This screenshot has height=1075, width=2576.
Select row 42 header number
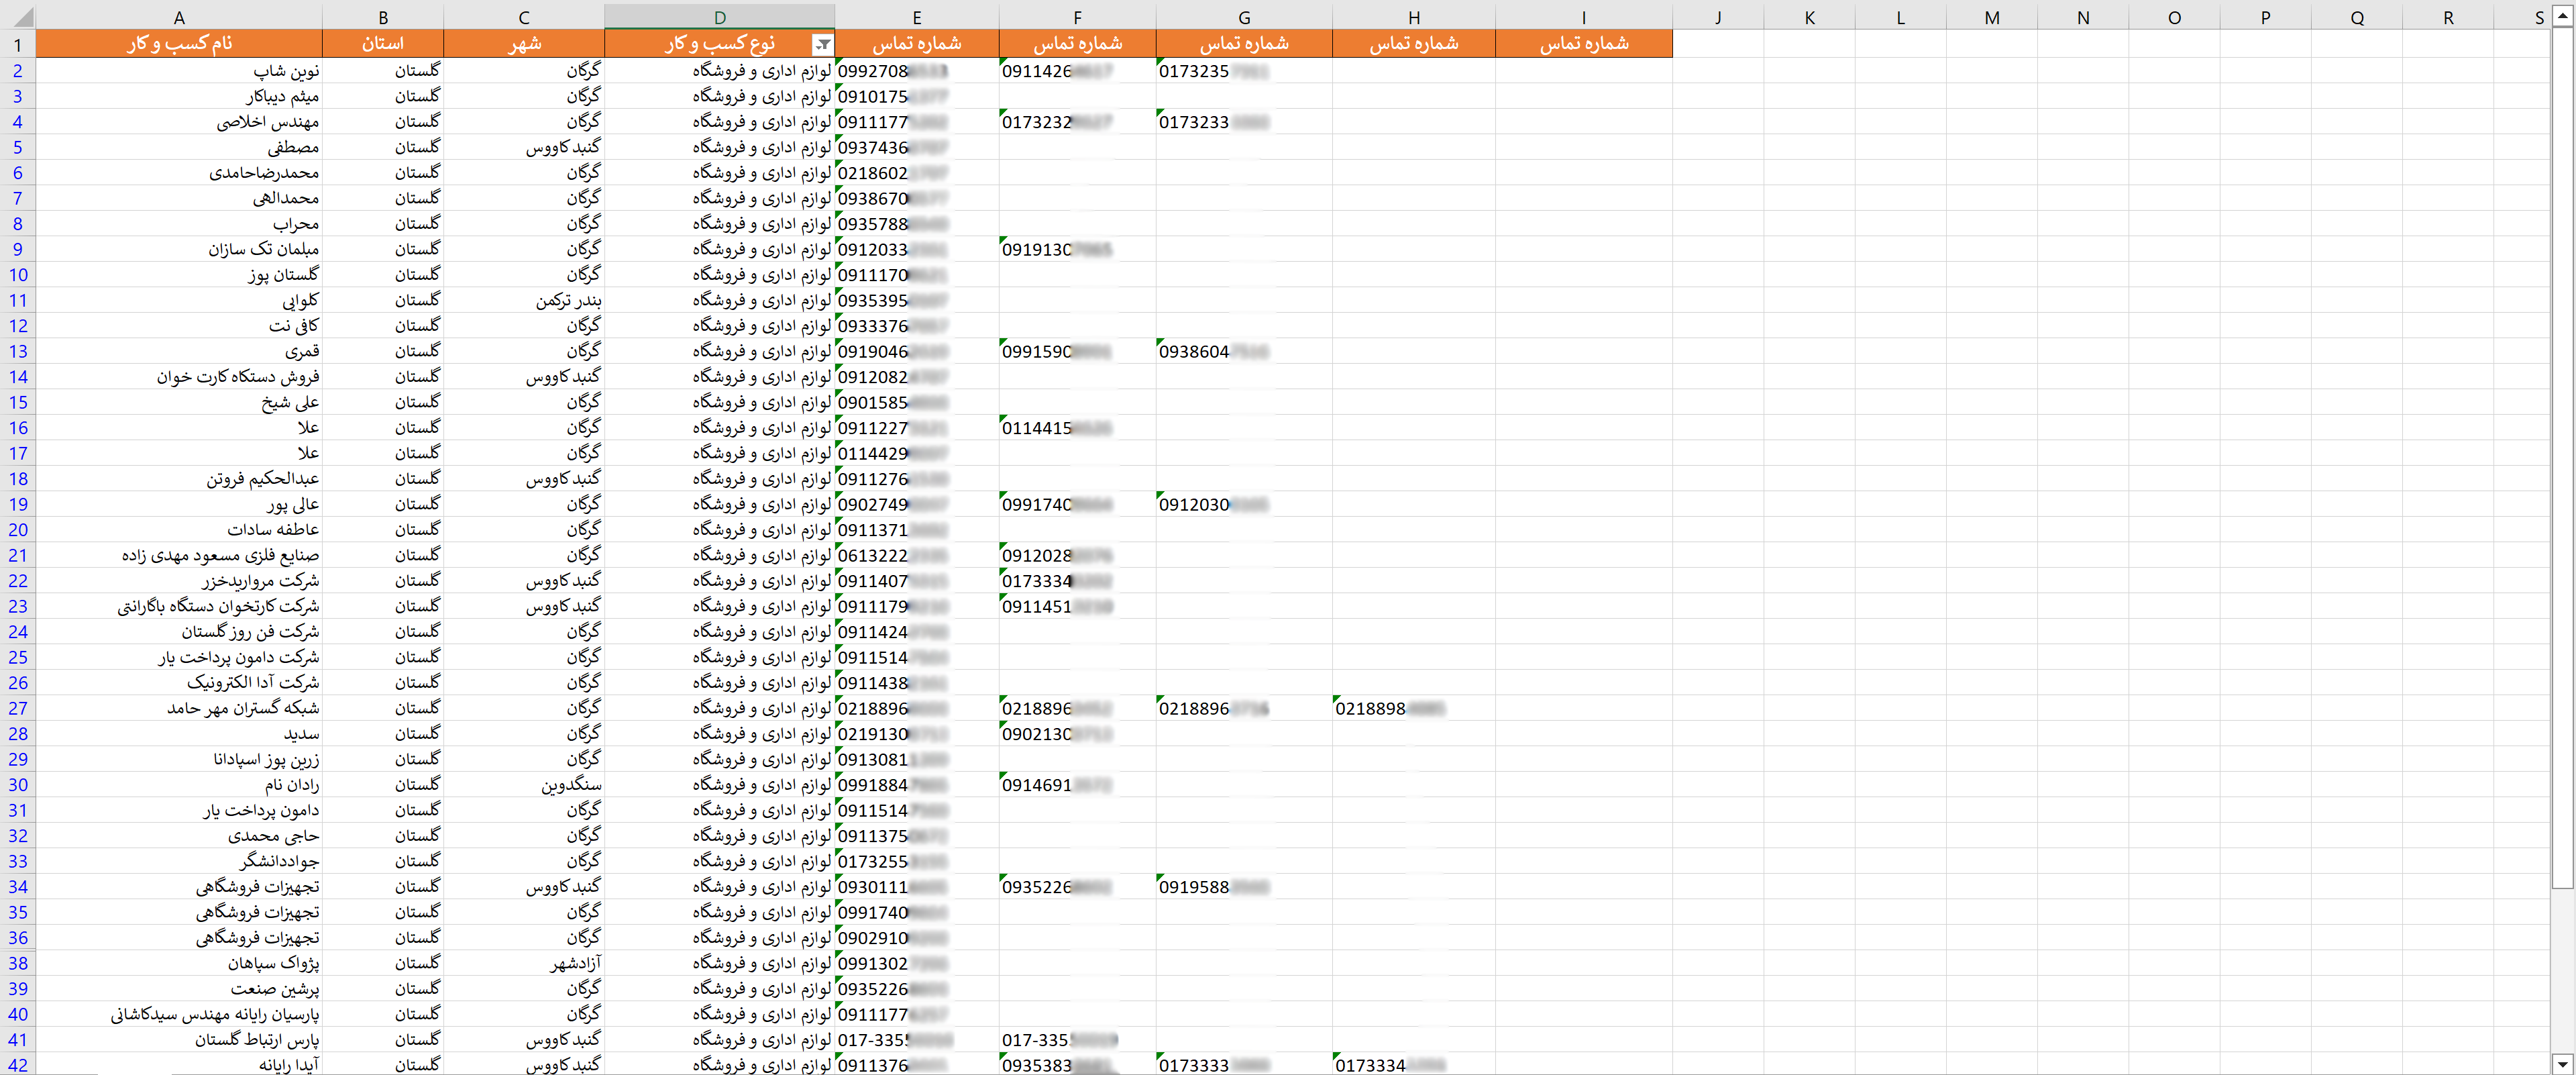(x=18, y=1065)
